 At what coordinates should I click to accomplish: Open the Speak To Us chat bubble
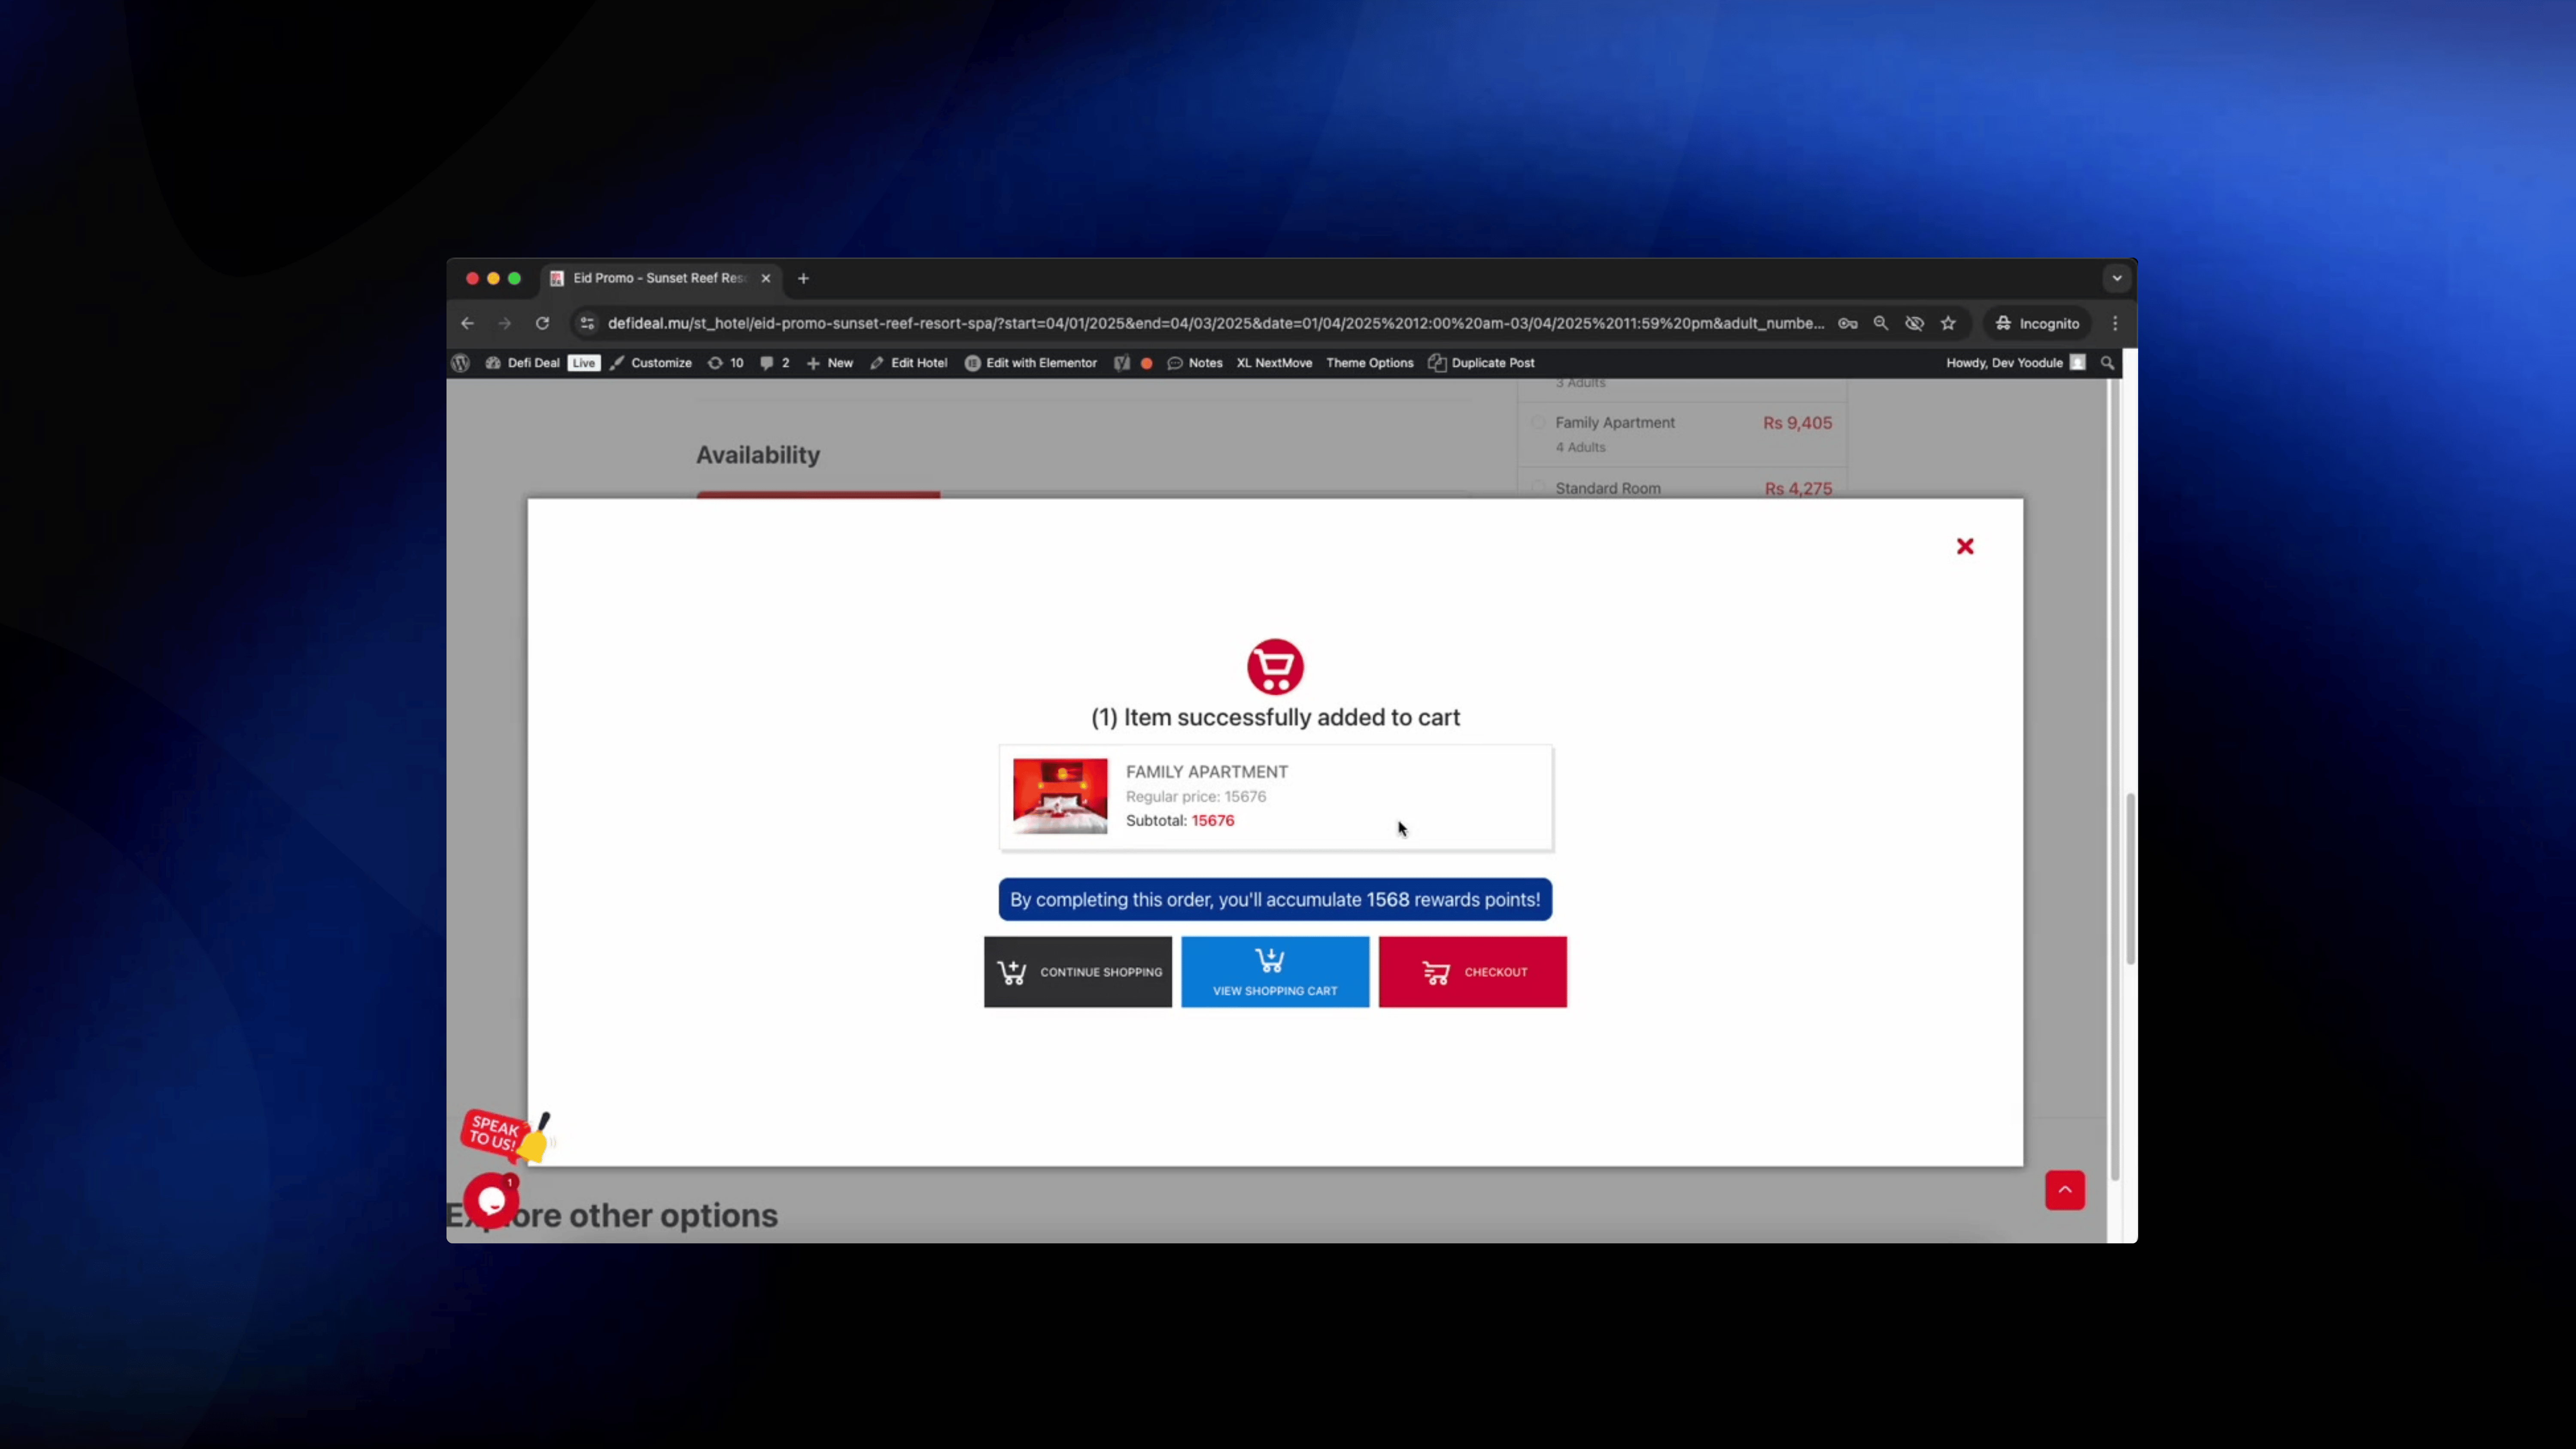[x=491, y=1199]
